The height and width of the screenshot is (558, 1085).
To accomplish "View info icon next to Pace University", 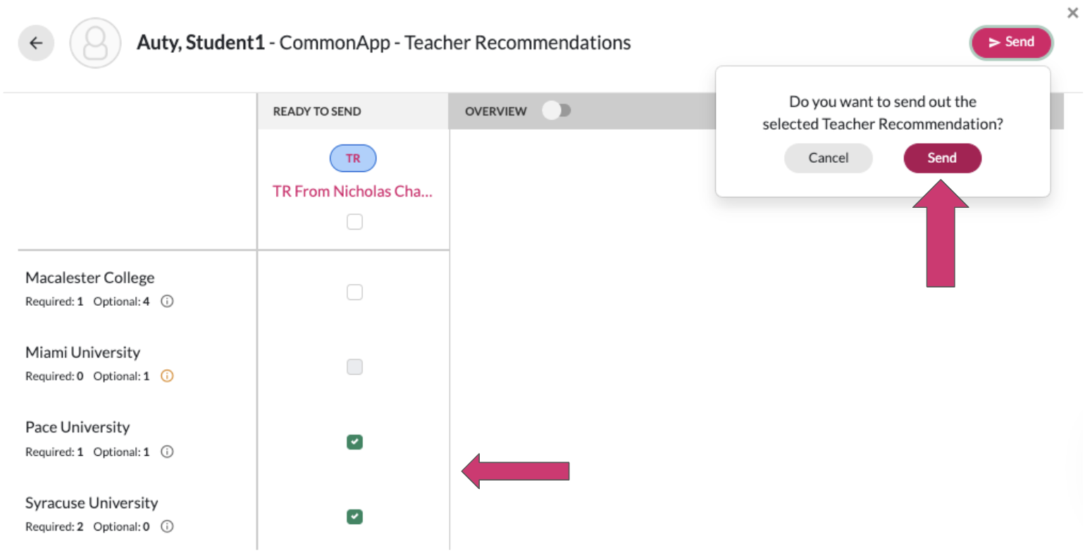I will [167, 452].
